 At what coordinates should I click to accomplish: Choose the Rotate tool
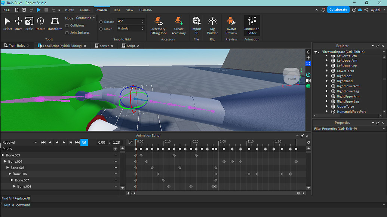coord(40,24)
